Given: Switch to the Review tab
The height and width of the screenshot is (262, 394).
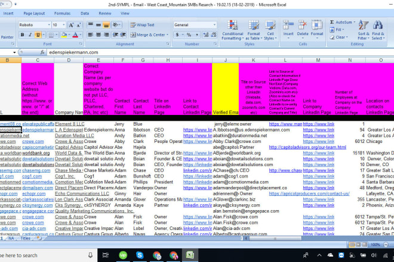Looking at the screenshot, I should [x=105, y=13].
